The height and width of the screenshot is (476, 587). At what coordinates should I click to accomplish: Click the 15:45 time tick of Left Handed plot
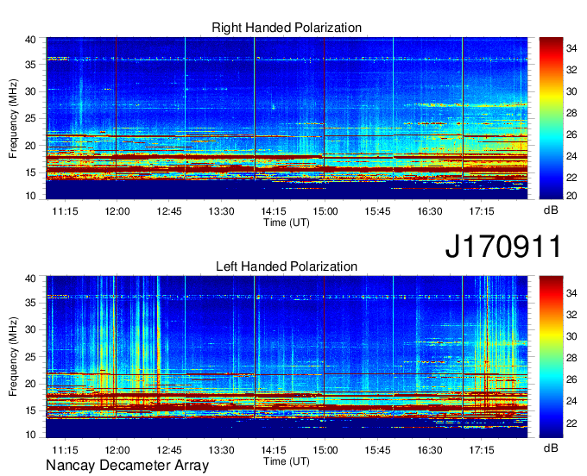click(x=377, y=450)
